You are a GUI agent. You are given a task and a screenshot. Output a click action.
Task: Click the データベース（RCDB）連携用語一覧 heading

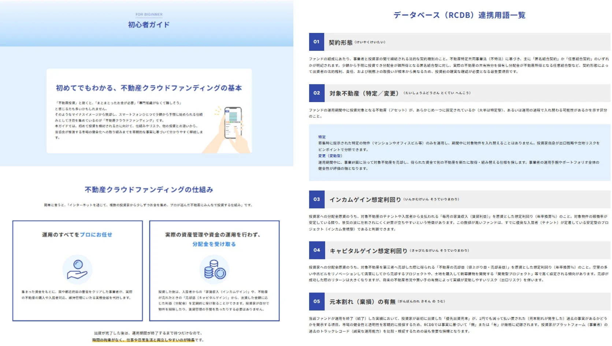[x=459, y=15]
